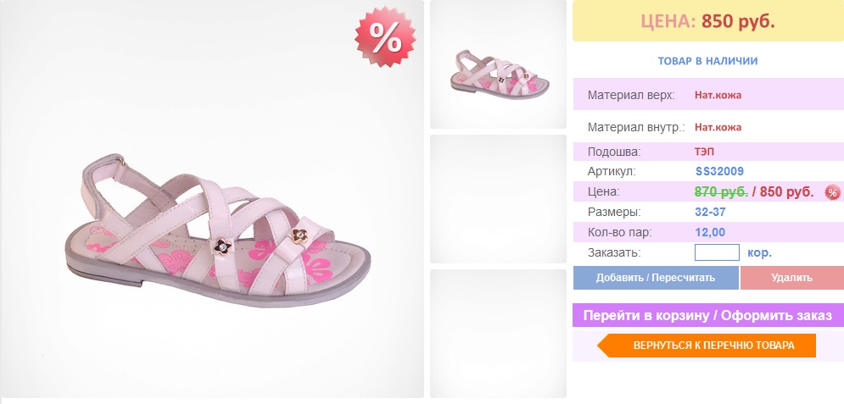Select the second empty thumbnail slot
844x404 pixels.
tap(498, 199)
